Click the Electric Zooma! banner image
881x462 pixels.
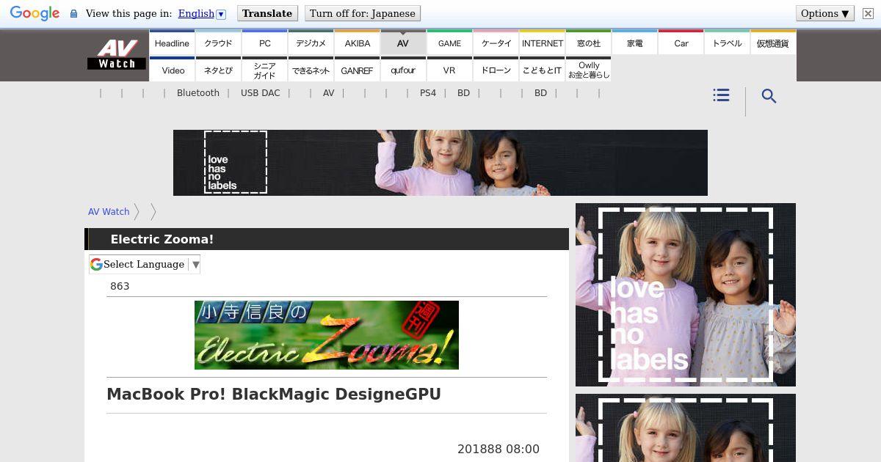pyautogui.click(x=327, y=335)
